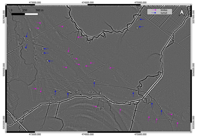197x138 pixels.
Task: Select the blue tumuli arrow in legend
Action: 154,13
